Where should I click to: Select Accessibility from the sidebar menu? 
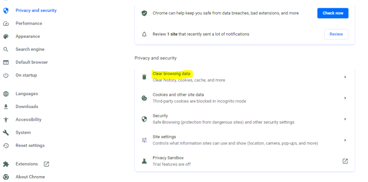point(28,120)
